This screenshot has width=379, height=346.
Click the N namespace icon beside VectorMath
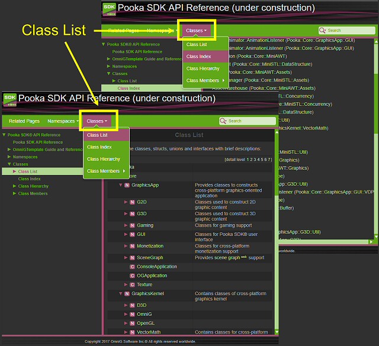[132, 332]
